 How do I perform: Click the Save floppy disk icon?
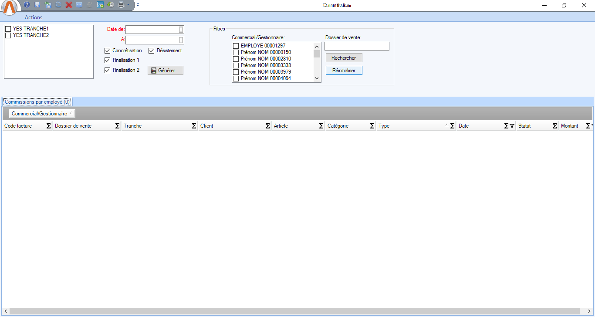(x=37, y=5)
